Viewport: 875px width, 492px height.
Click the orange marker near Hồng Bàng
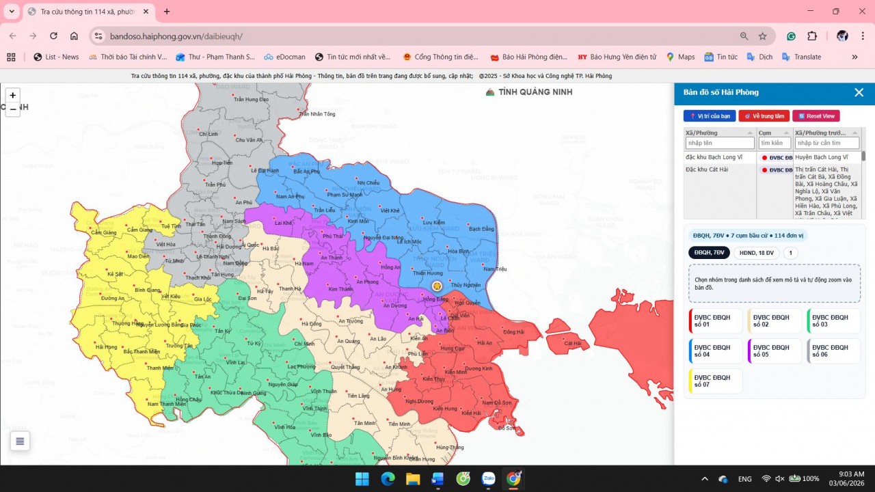point(437,286)
